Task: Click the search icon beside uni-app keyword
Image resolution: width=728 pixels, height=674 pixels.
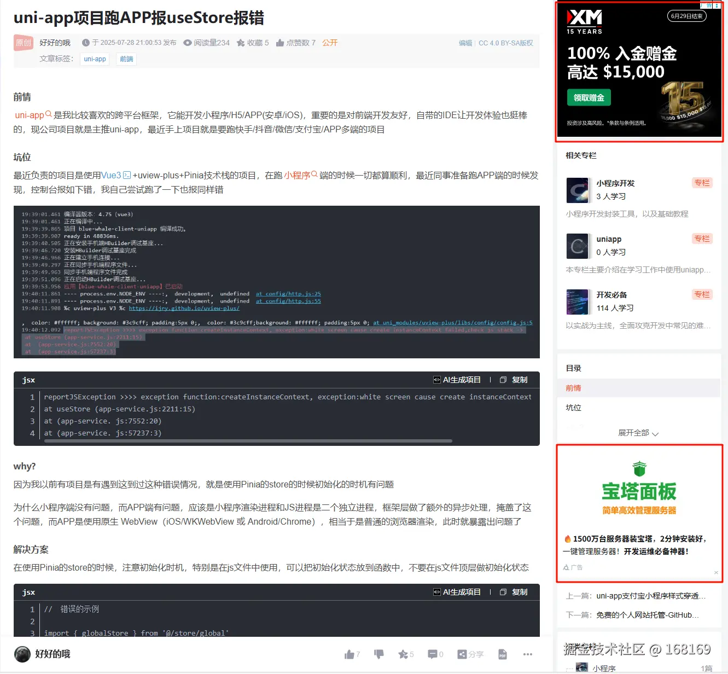Action: coord(49,115)
